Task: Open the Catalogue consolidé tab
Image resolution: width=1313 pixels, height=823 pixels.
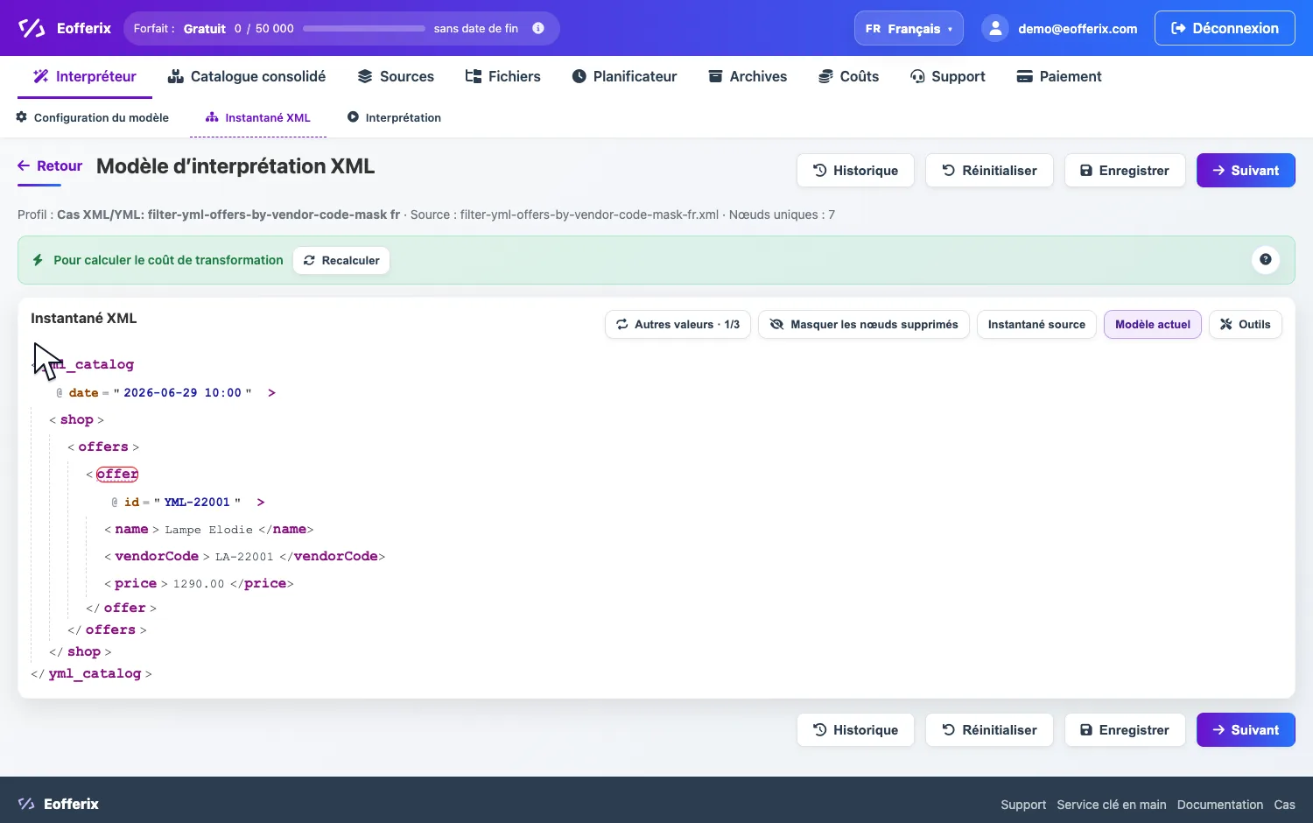Action: (247, 76)
